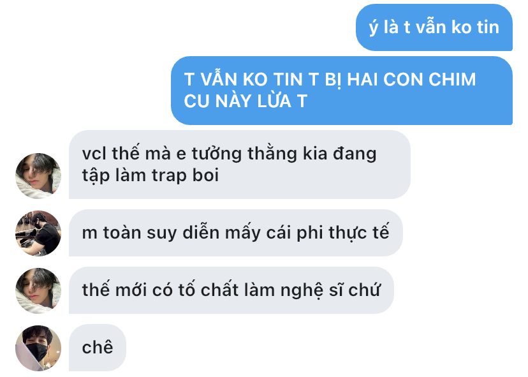Click the 'tập làm trap boi' text line

[150, 176]
